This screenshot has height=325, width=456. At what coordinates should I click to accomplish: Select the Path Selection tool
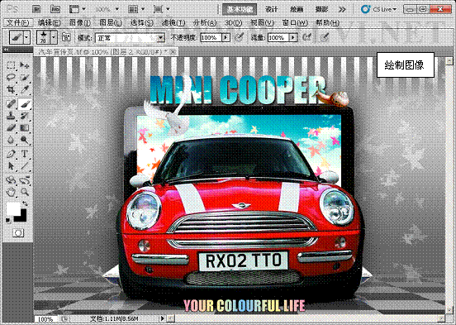click(11, 166)
